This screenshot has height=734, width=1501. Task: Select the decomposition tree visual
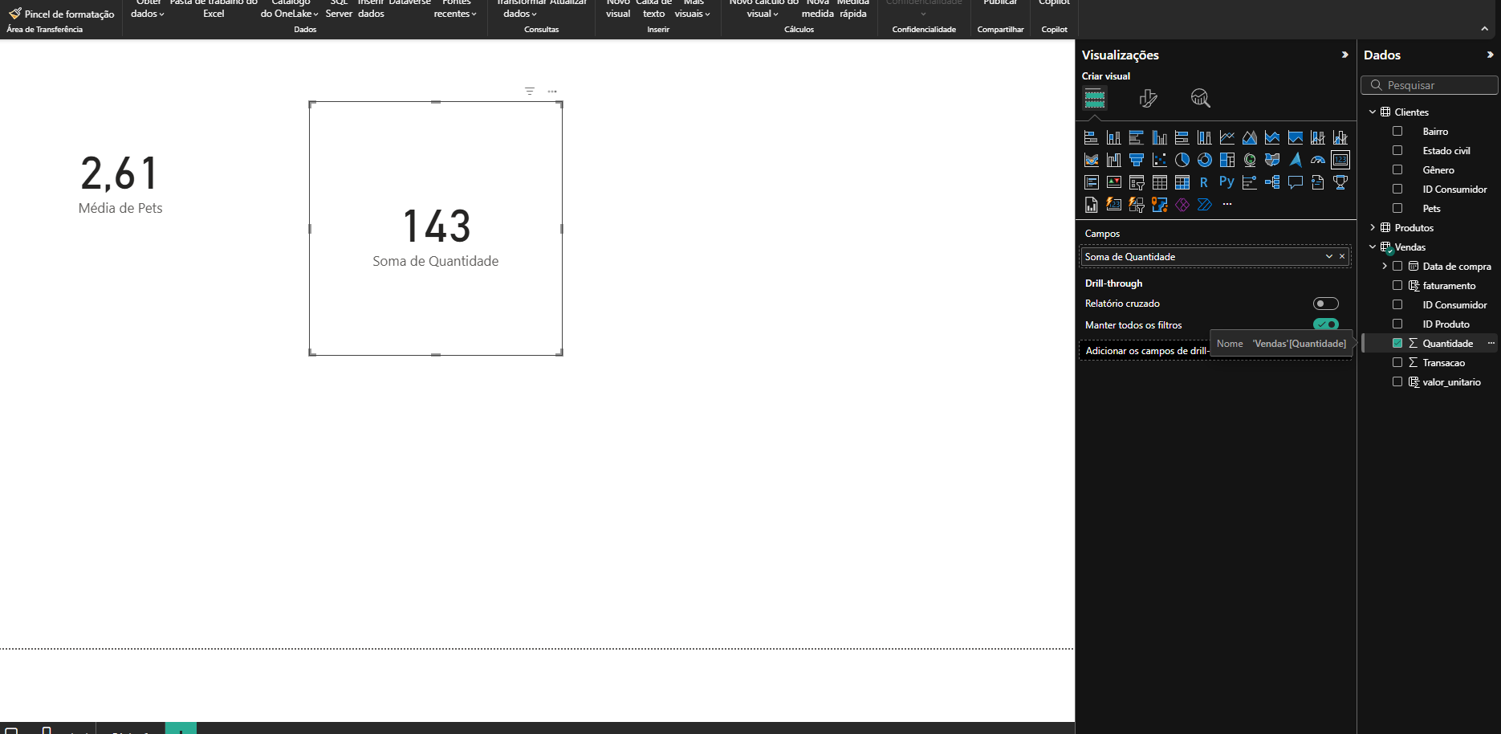point(1272,183)
